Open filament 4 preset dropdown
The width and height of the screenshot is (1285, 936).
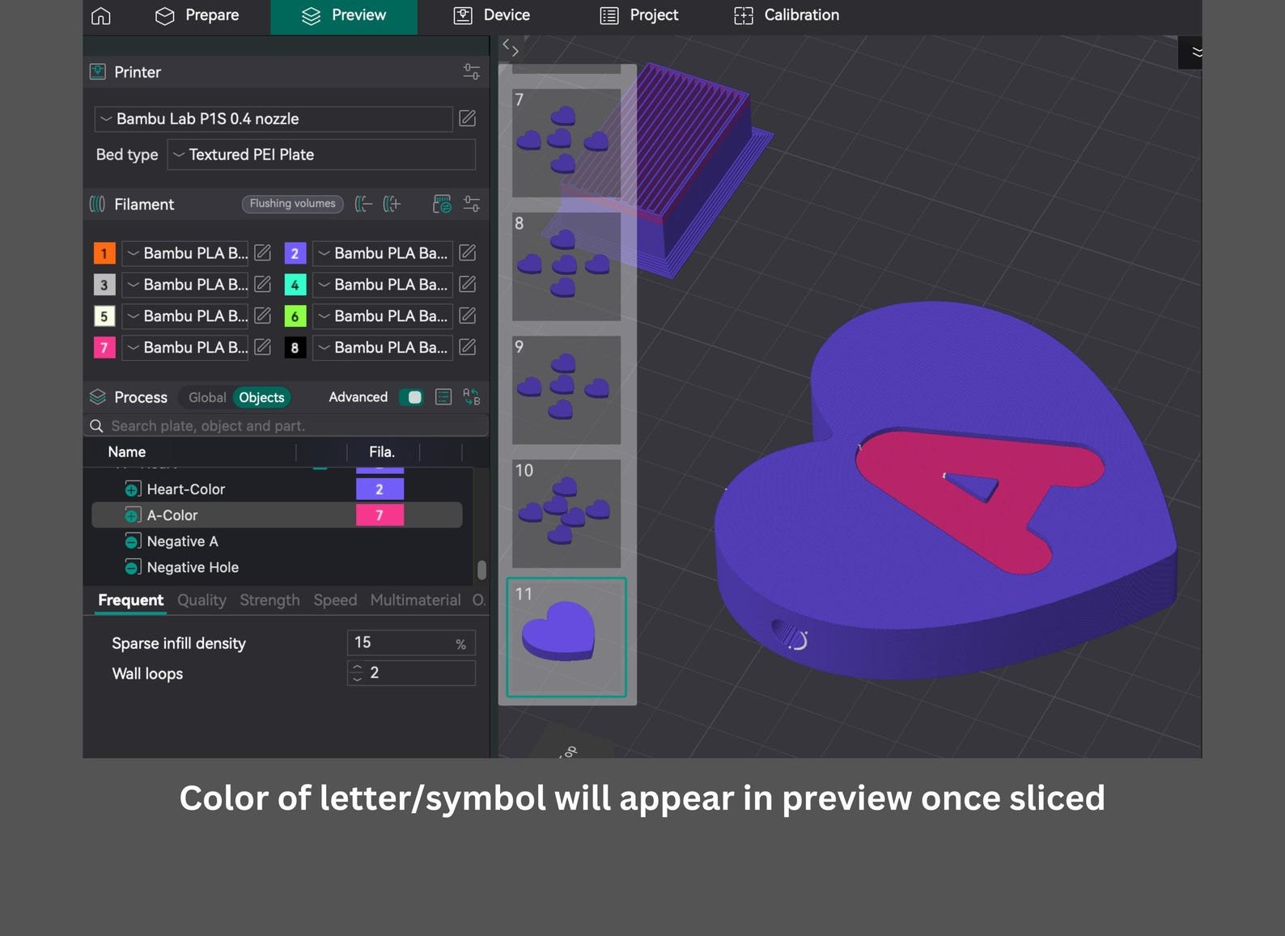[383, 285]
